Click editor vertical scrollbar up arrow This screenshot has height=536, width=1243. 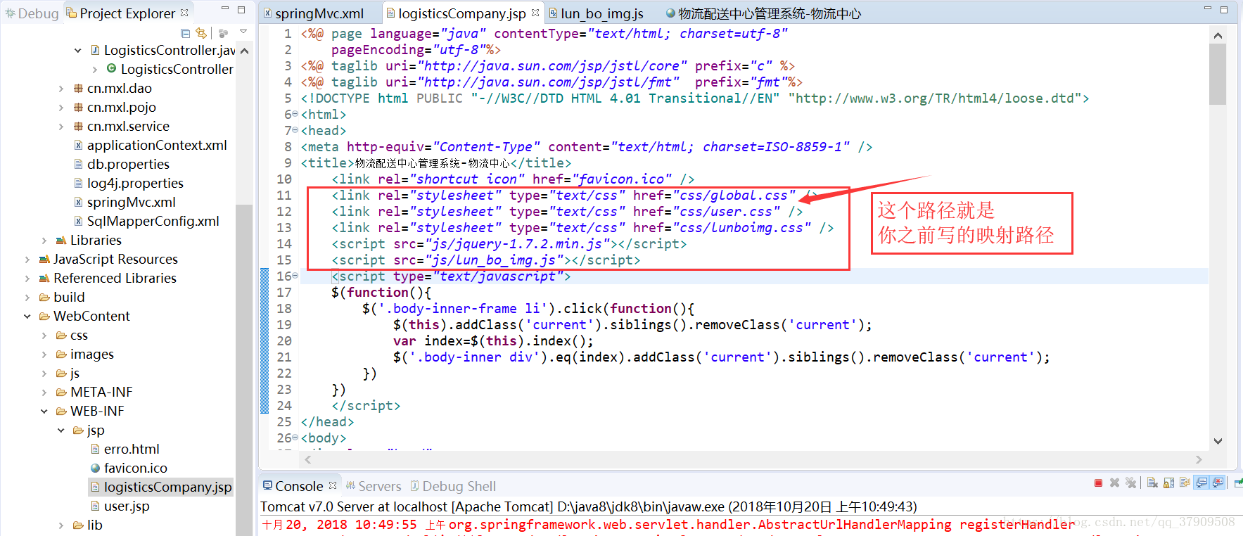click(x=1218, y=35)
